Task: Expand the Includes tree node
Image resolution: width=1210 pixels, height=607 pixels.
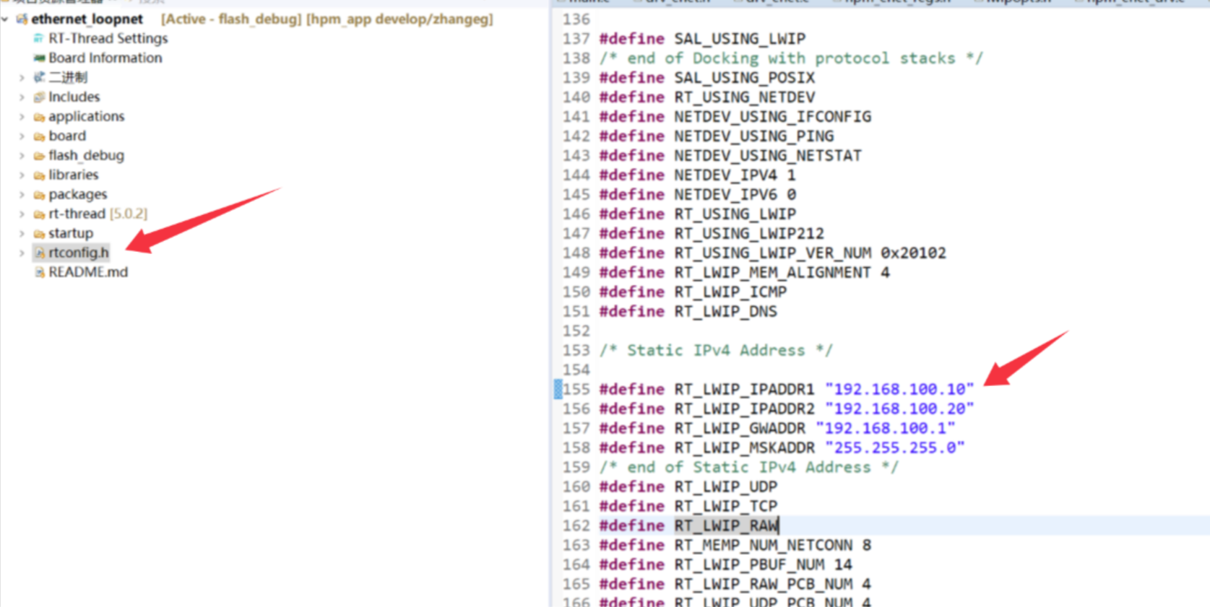Action: click(x=22, y=97)
